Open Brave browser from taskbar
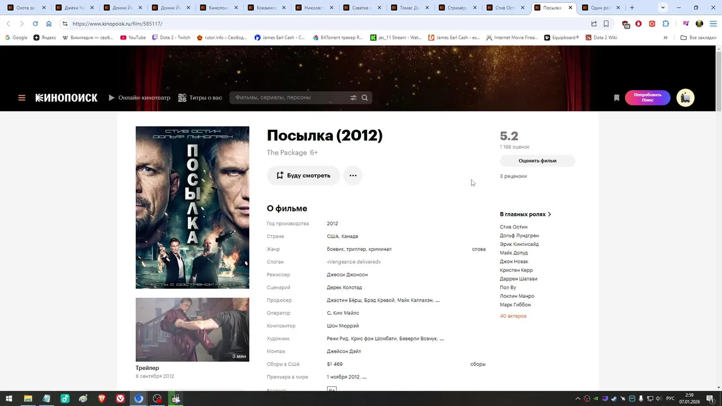This screenshot has width=722, height=406. click(x=102, y=399)
